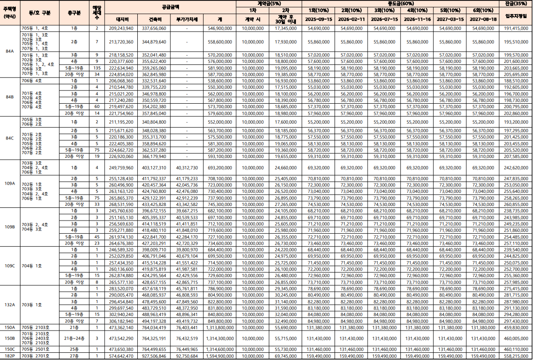Click the 층구분 column header
This screenshot has width=533, height=360.
[74, 13]
